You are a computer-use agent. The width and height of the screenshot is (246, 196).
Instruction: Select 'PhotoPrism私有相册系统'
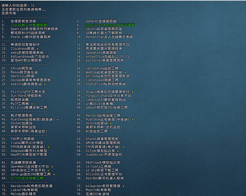(106, 84)
